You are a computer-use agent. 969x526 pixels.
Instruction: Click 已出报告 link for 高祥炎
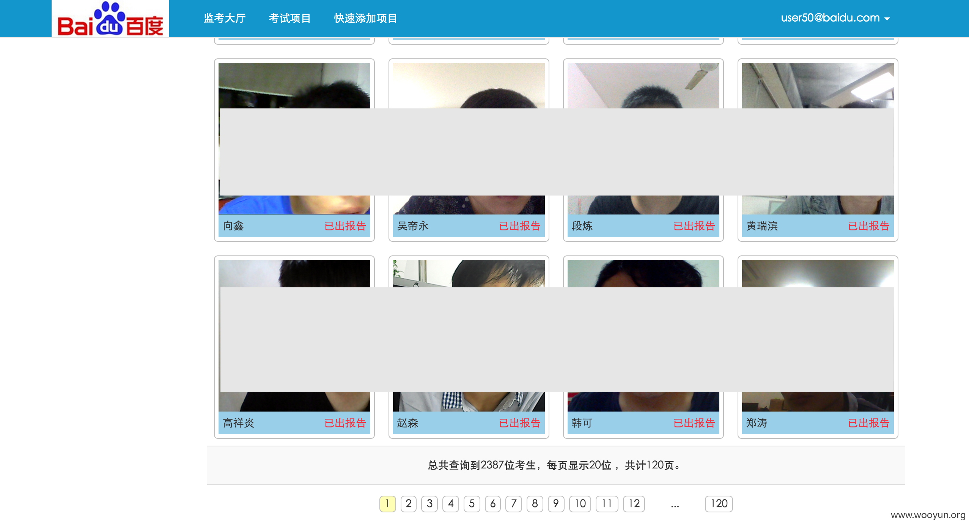[345, 423]
